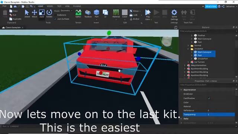Lock the selected part
This screenshot has height=134, width=238.
tap(134, 15)
